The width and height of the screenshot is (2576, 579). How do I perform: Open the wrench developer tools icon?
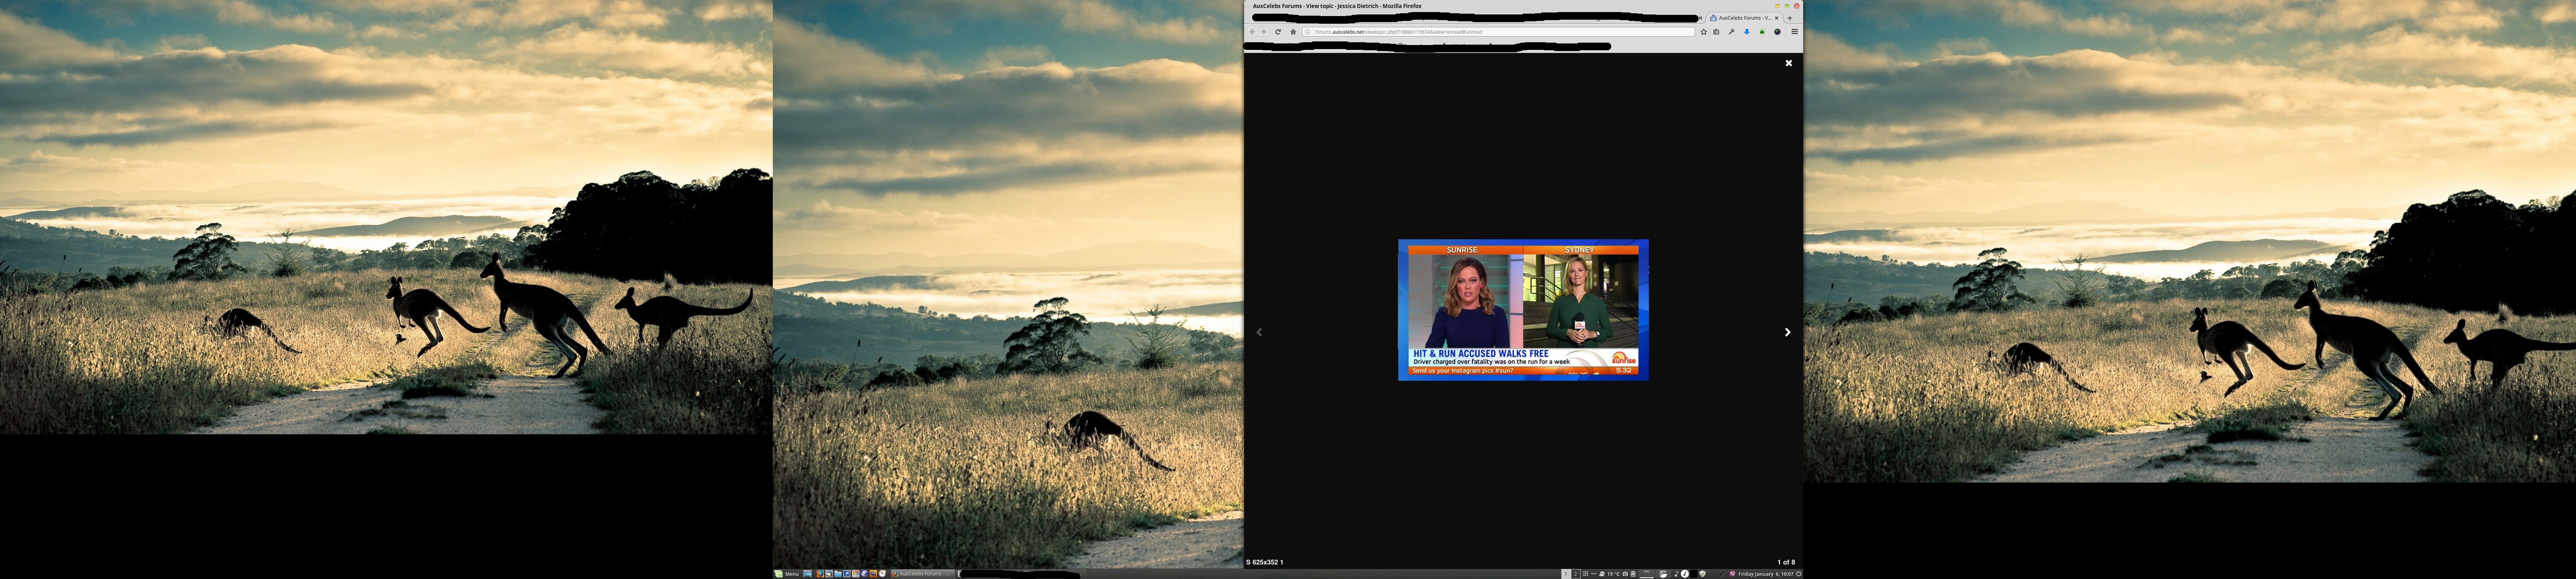[x=1732, y=32]
